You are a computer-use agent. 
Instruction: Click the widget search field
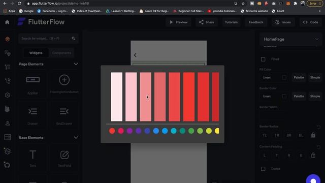coord(48,39)
